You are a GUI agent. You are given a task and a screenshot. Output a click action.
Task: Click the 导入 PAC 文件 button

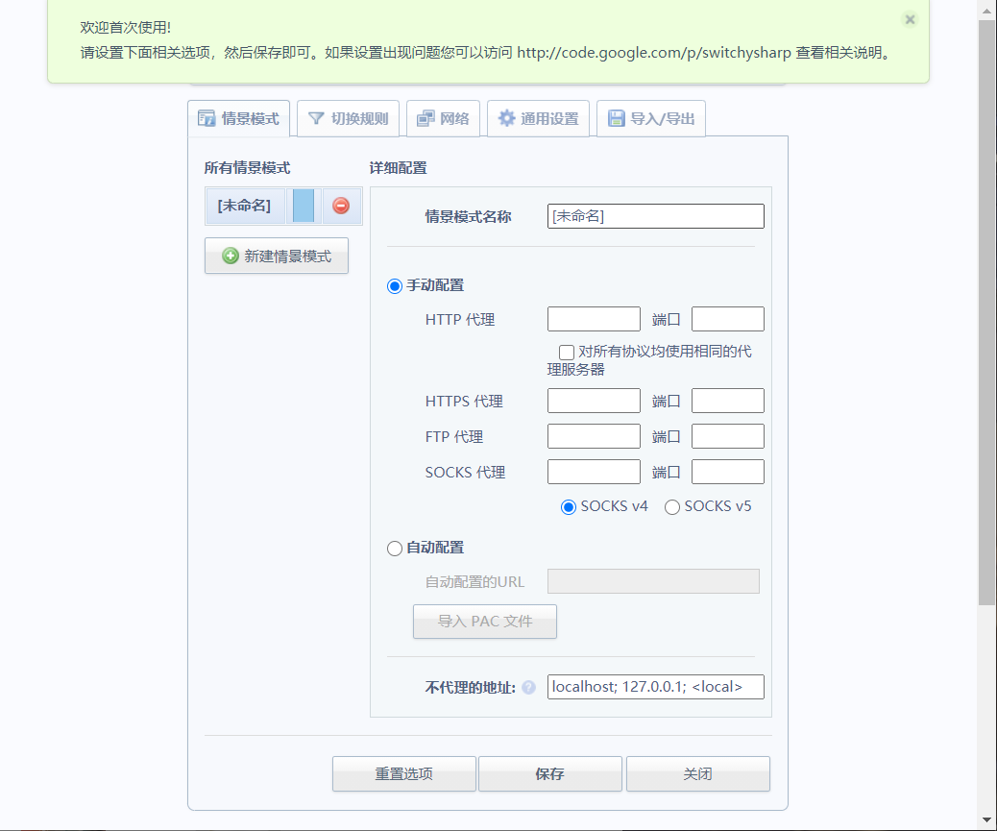click(484, 621)
